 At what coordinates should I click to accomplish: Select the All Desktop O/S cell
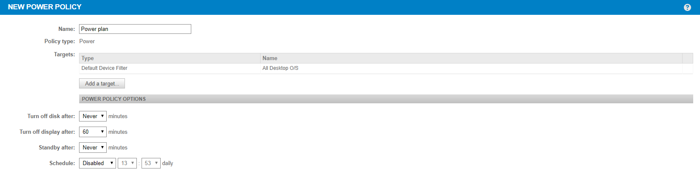coord(471,68)
